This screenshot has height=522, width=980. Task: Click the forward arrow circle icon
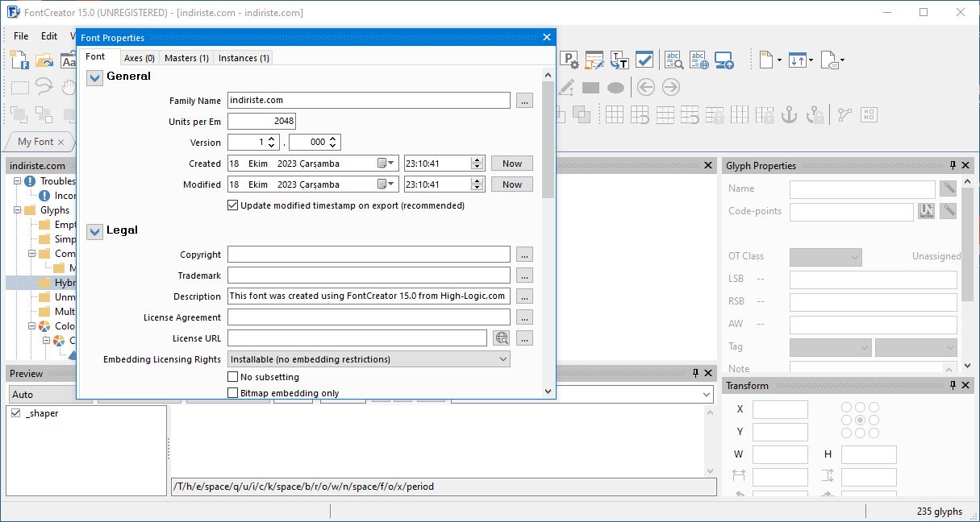click(671, 87)
